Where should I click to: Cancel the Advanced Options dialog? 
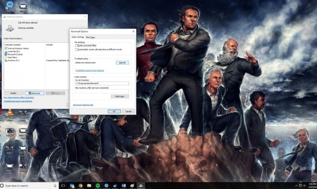(127, 111)
